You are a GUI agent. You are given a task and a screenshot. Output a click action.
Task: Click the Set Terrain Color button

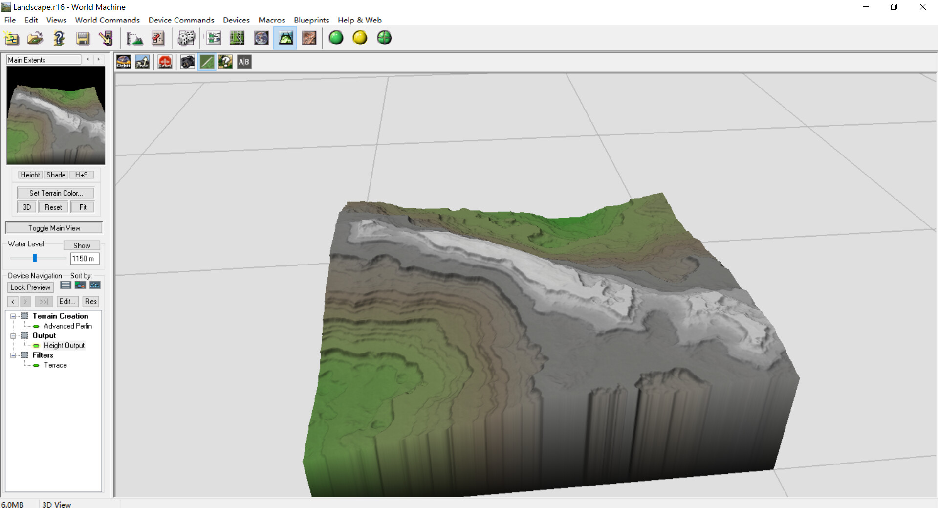coord(56,193)
